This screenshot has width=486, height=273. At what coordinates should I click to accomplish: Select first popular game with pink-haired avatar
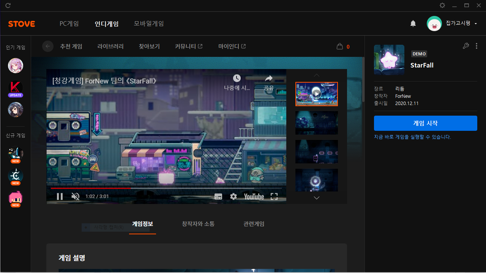pyautogui.click(x=16, y=66)
